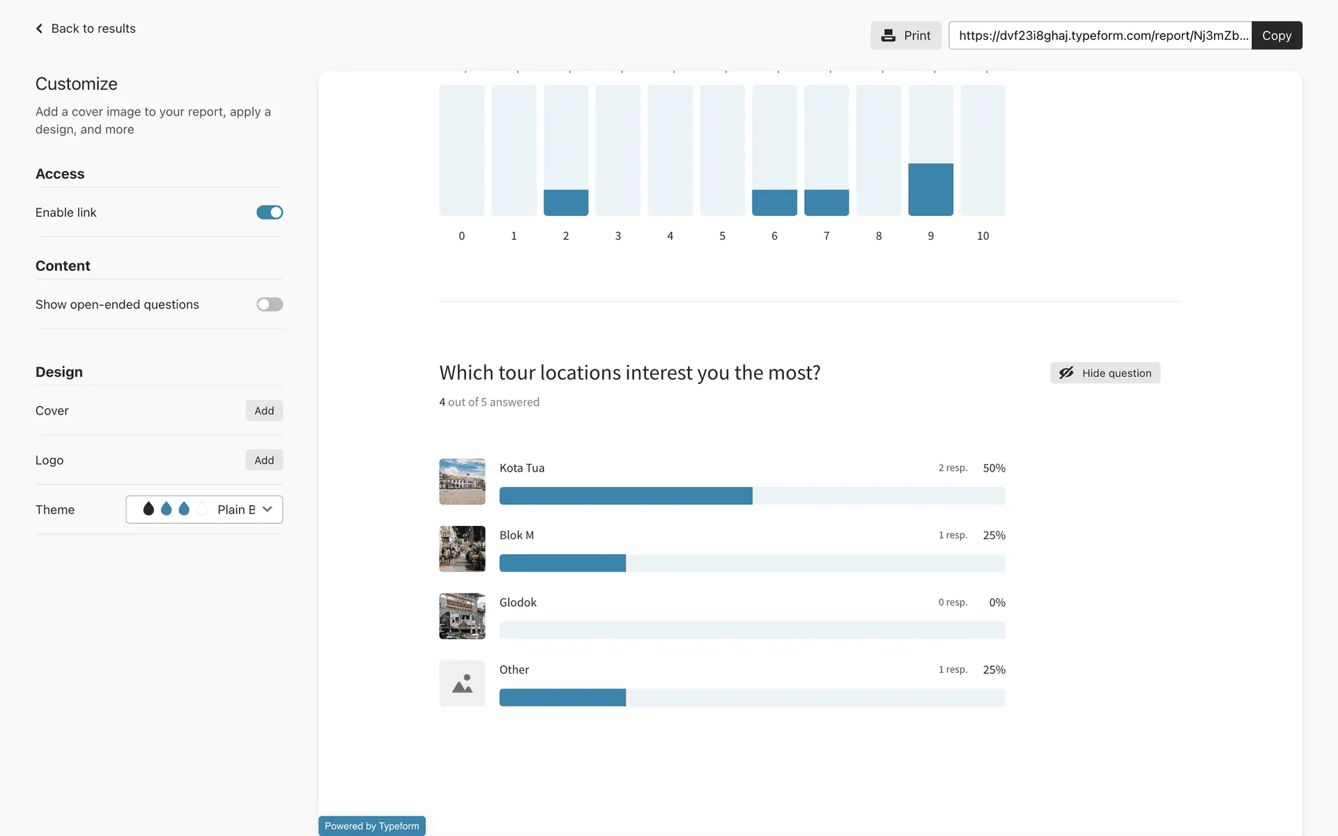Disable the Enable link toggle
The width and height of the screenshot is (1338, 836).
270,212
